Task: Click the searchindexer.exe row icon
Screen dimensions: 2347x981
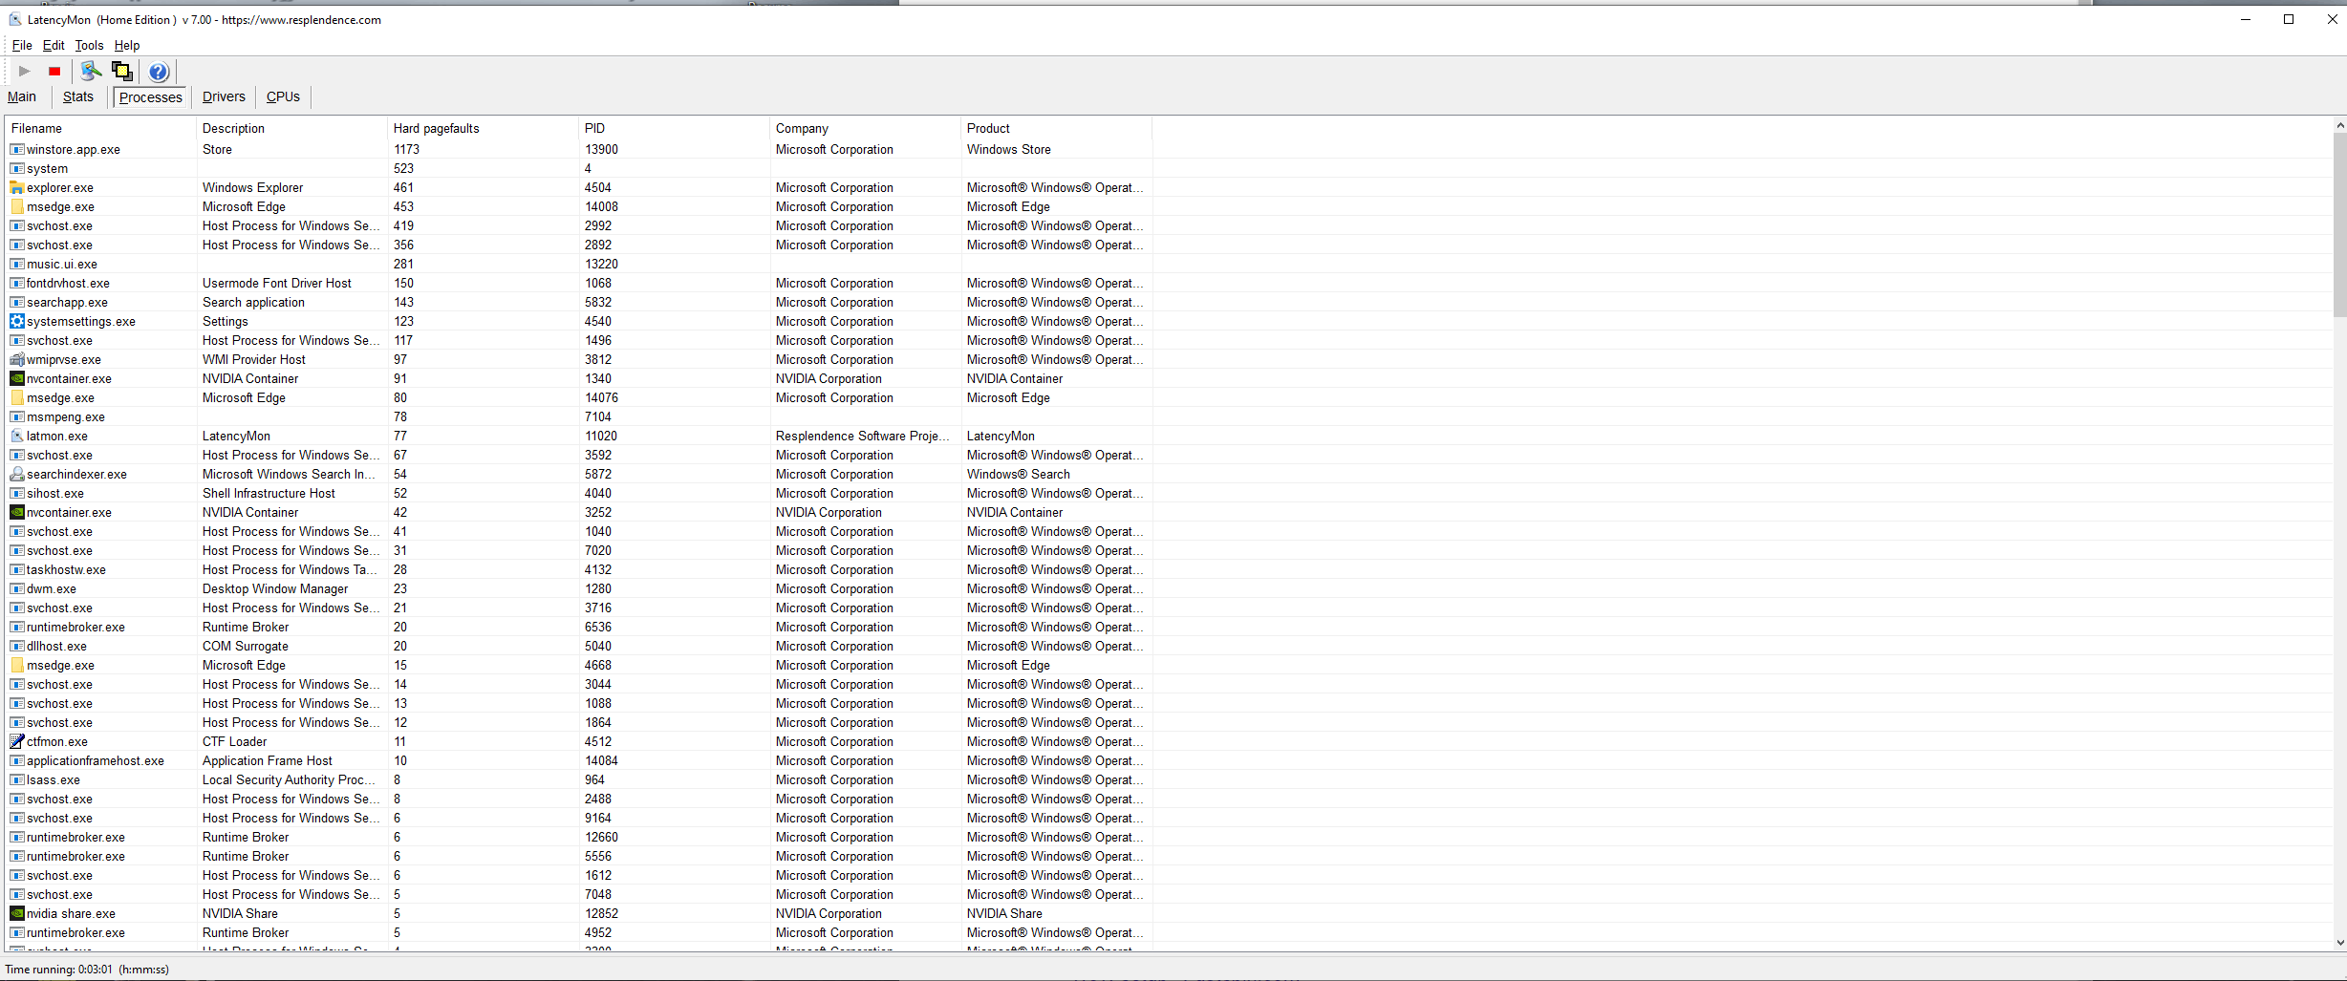Action: tap(17, 474)
